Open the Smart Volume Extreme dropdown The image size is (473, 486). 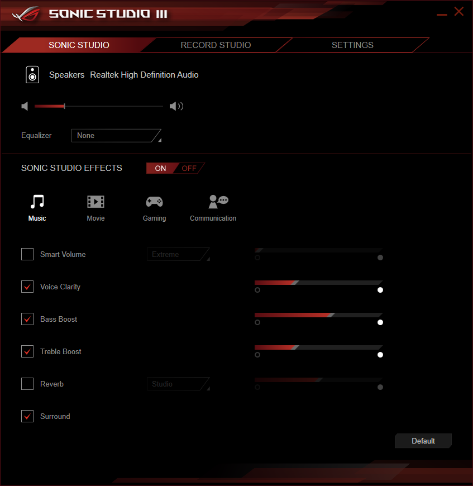[x=178, y=254]
